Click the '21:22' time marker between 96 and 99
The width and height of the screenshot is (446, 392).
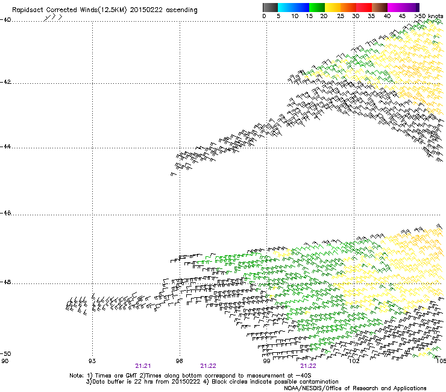[x=208, y=366]
